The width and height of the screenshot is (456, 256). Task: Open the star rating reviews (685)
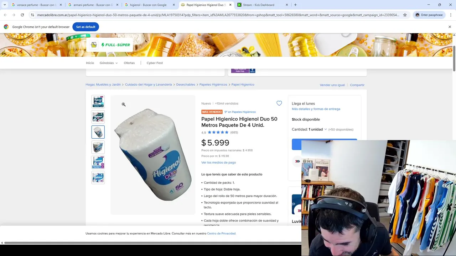220,132
